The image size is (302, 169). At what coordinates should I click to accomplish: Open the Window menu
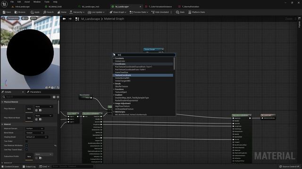pyautogui.click(x=37, y=2)
